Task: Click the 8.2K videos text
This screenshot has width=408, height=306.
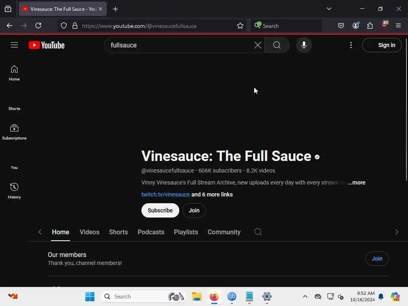Action: [x=261, y=171]
